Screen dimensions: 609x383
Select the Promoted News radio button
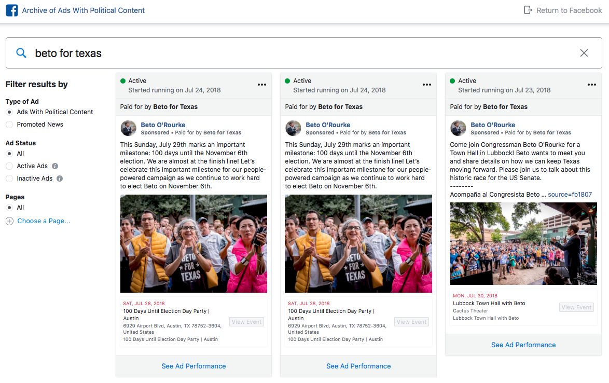(x=10, y=125)
